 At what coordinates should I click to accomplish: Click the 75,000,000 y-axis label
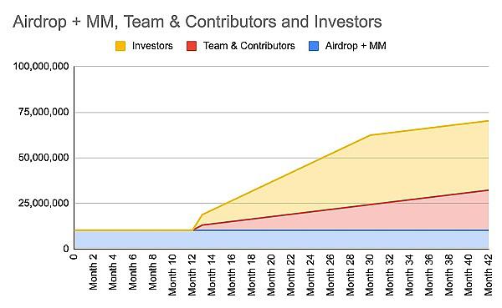tap(44, 112)
